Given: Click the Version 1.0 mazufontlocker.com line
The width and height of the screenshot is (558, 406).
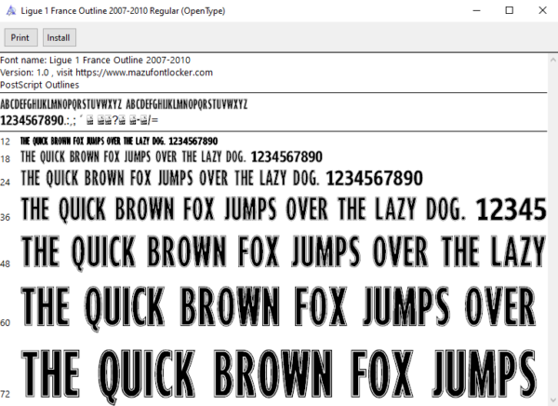Looking at the screenshot, I should tap(106, 73).
